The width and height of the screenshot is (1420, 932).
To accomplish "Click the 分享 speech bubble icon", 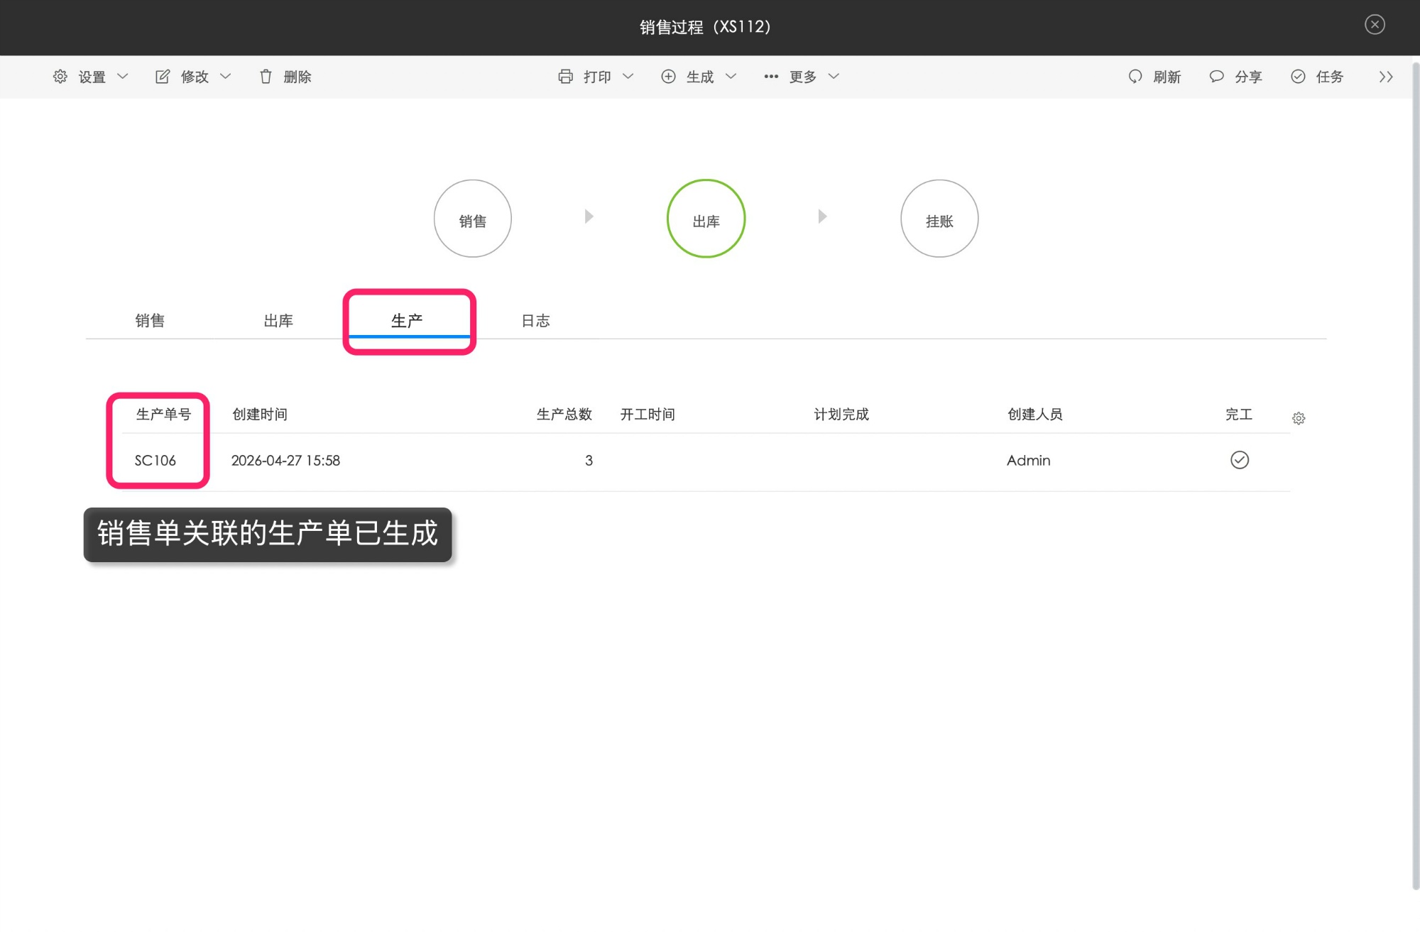I will click(1216, 77).
